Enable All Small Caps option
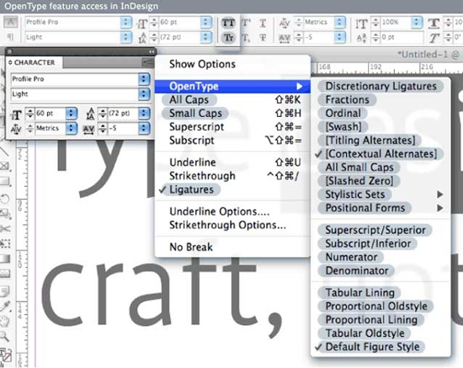Screen dimensions: 463x368 [359, 168]
